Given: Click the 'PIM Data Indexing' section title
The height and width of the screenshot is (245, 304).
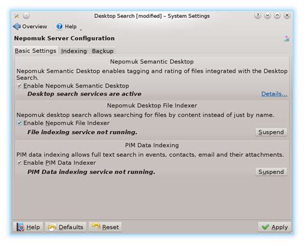Looking at the screenshot, I should (x=152, y=145).
